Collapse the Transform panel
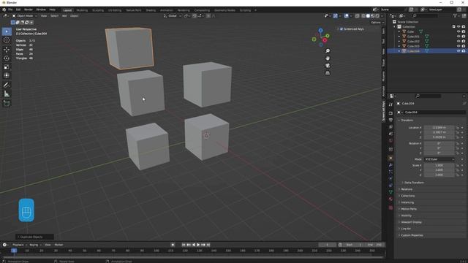The width and height of the screenshot is (468, 263). [x=407, y=120]
